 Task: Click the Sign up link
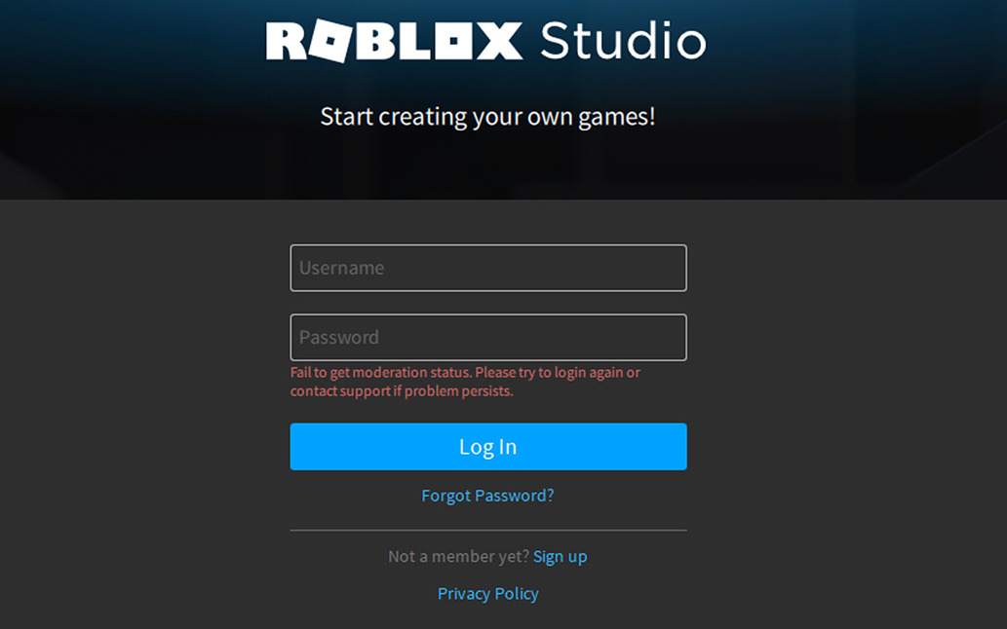[560, 556]
